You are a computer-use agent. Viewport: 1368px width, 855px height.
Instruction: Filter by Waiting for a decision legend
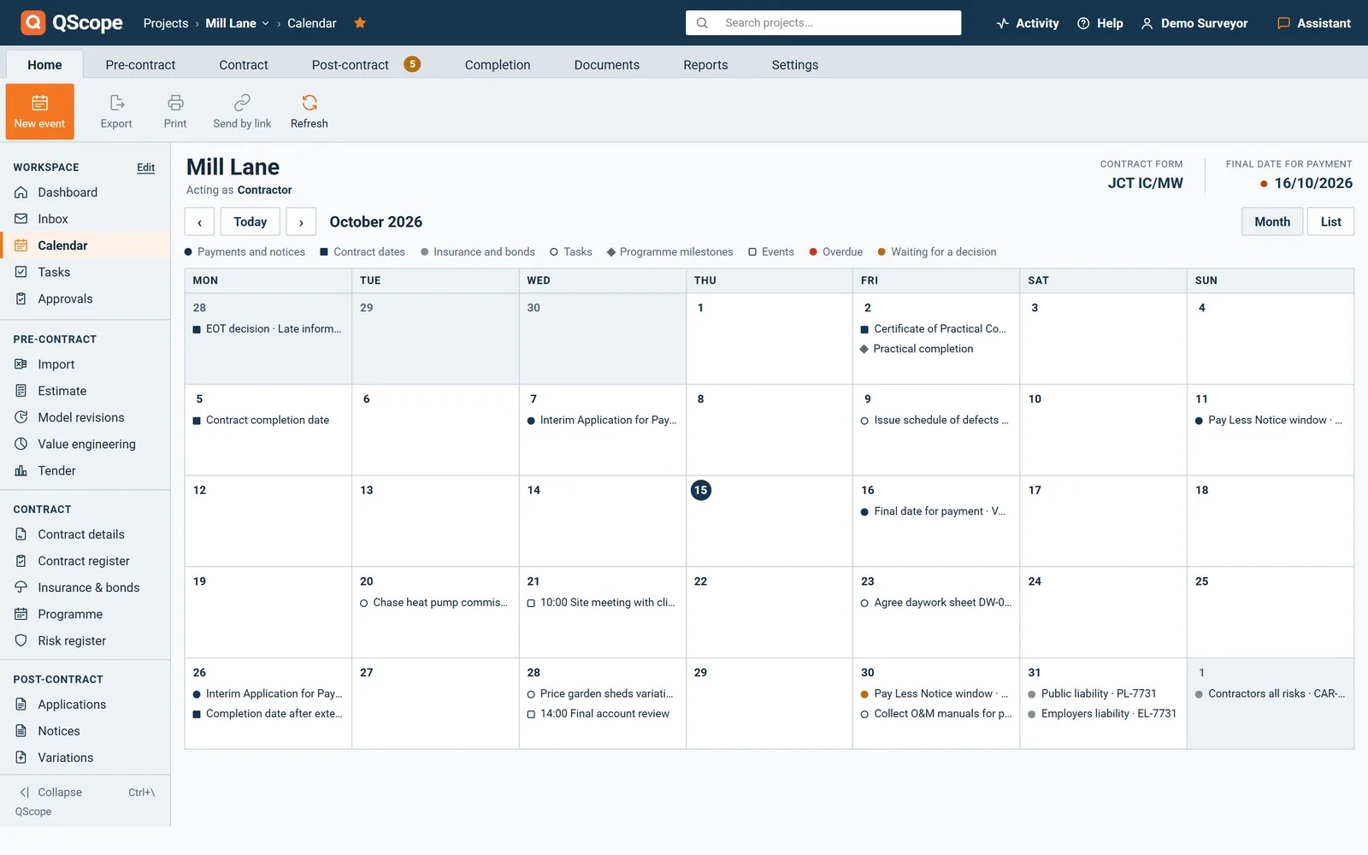point(937,252)
